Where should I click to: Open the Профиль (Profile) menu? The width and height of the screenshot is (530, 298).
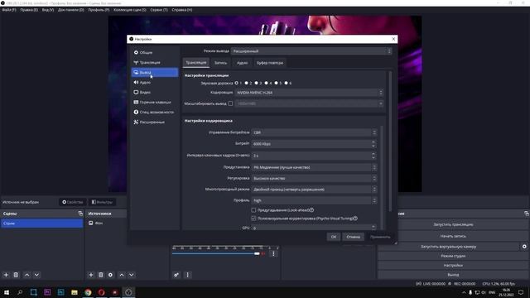coord(99,10)
